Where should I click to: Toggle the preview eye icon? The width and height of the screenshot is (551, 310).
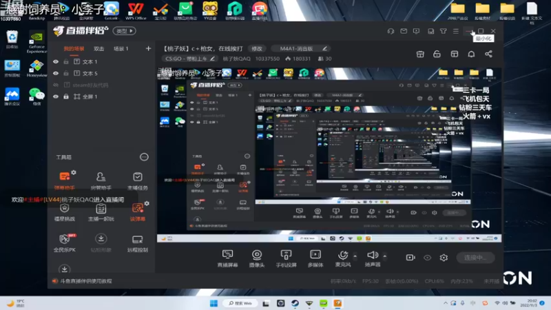[x=427, y=258]
